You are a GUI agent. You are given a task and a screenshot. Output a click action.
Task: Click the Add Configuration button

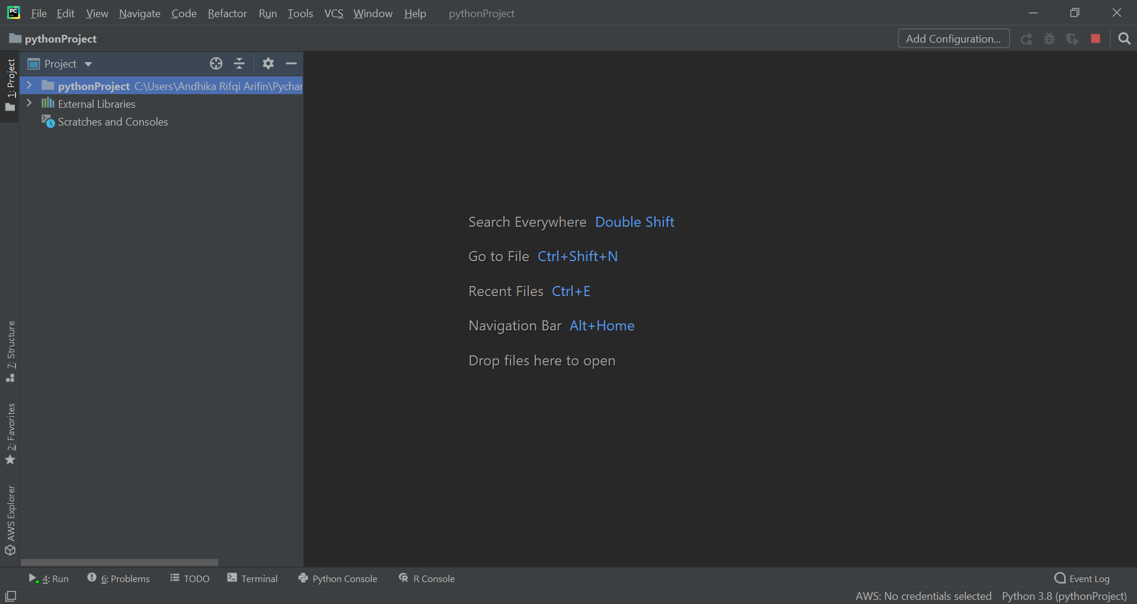point(953,38)
